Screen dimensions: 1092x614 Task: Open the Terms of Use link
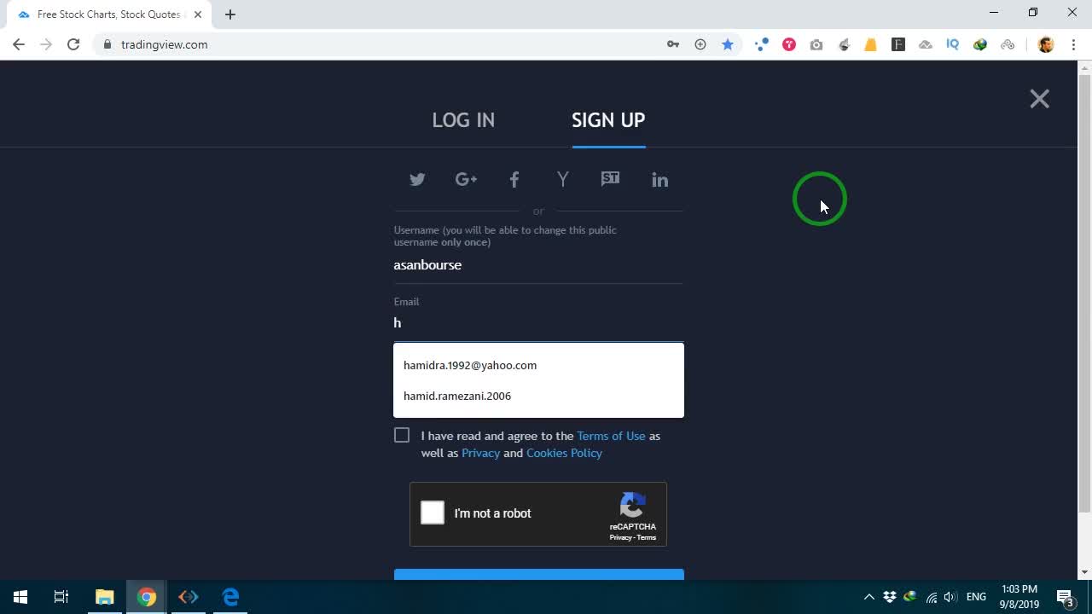click(611, 436)
